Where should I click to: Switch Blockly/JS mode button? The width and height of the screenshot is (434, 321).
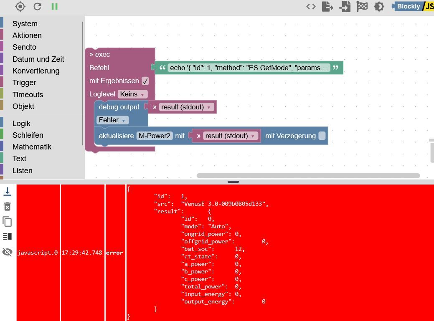(x=413, y=6)
